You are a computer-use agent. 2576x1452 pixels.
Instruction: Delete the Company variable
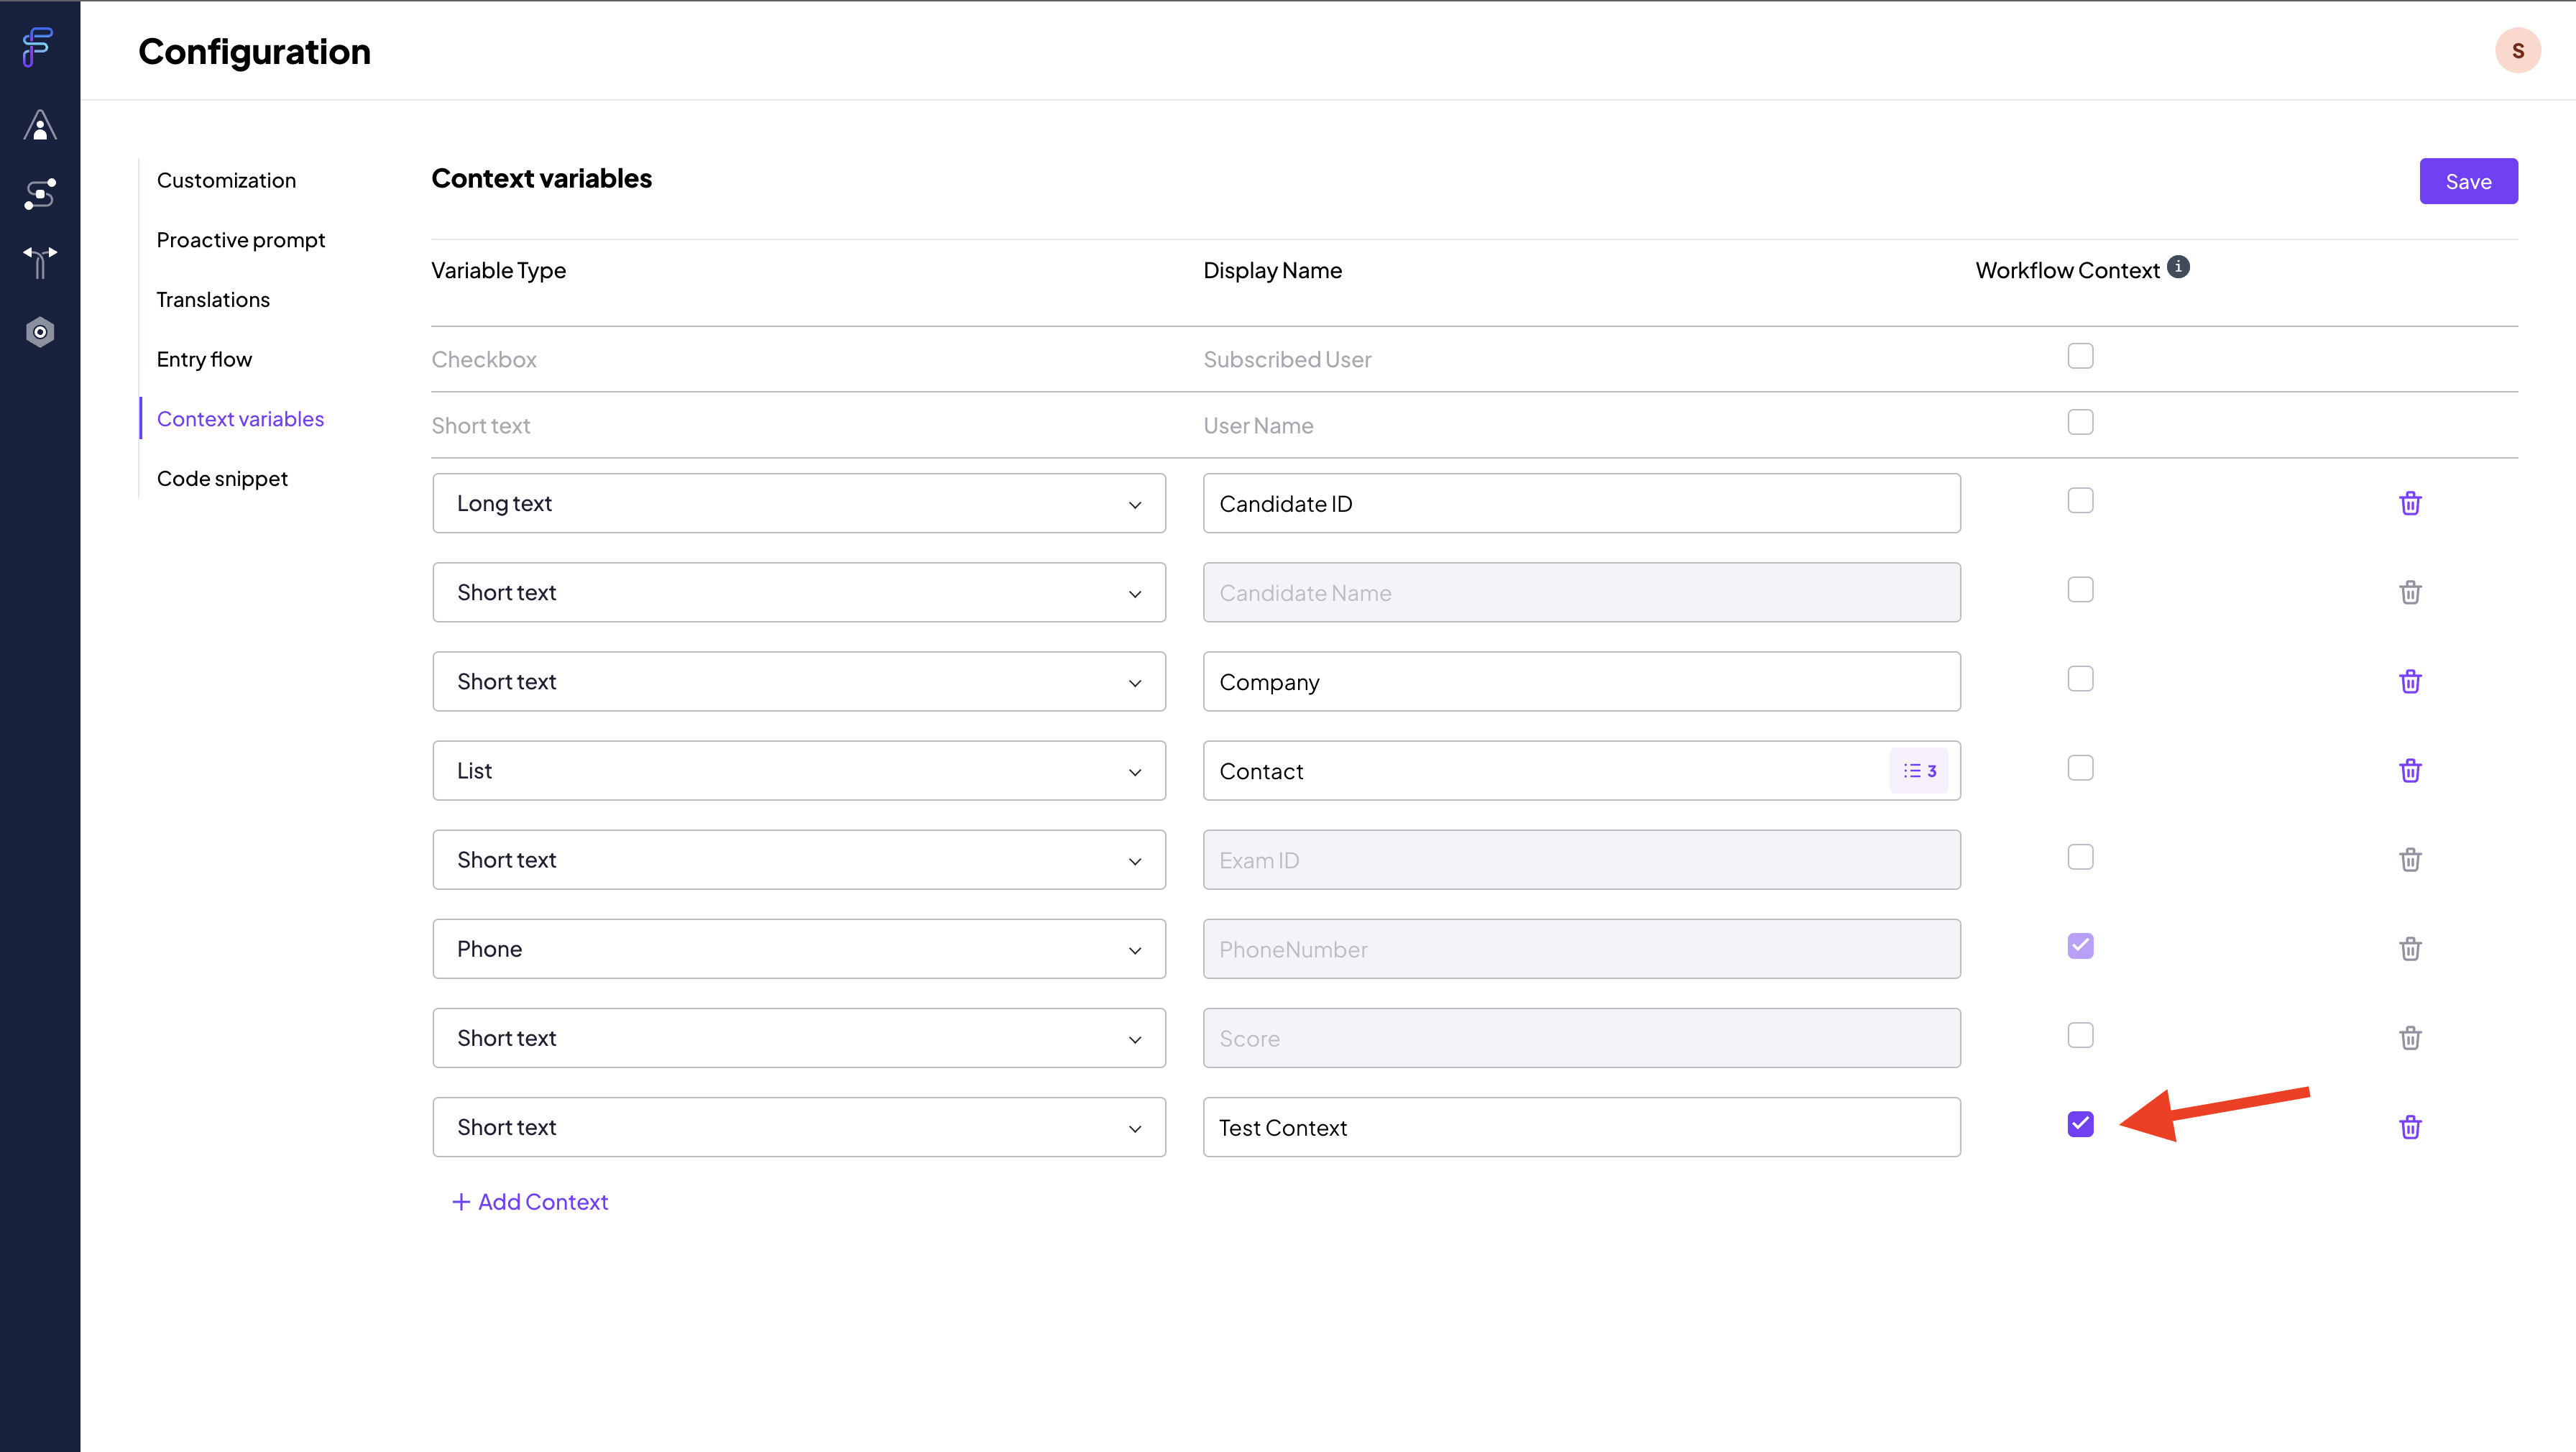pyautogui.click(x=2410, y=681)
